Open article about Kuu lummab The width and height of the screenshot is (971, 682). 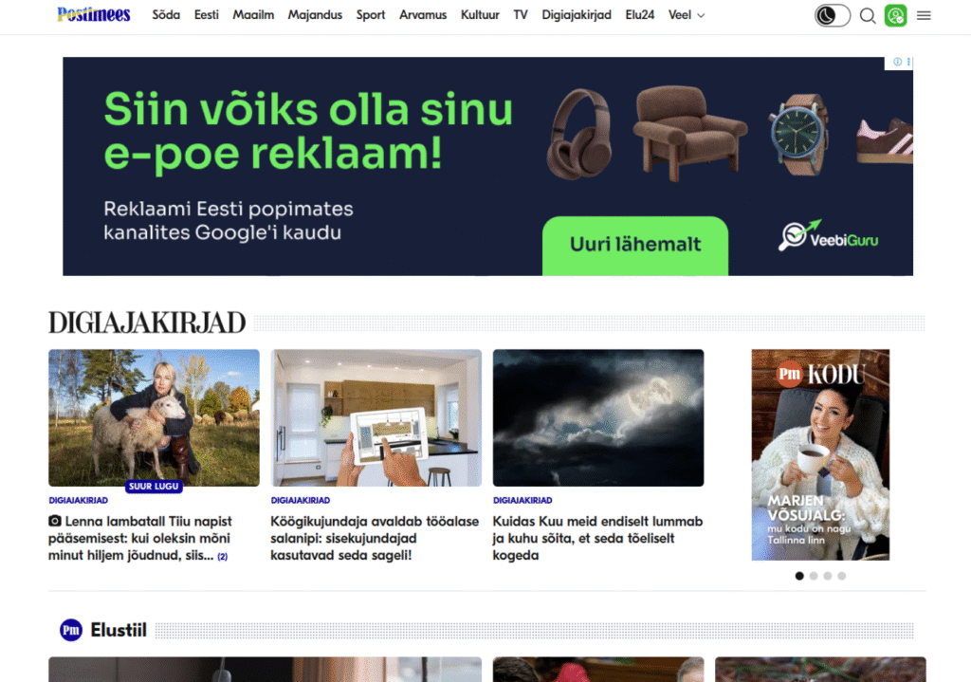pyautogui.click(x=597, y=538)
